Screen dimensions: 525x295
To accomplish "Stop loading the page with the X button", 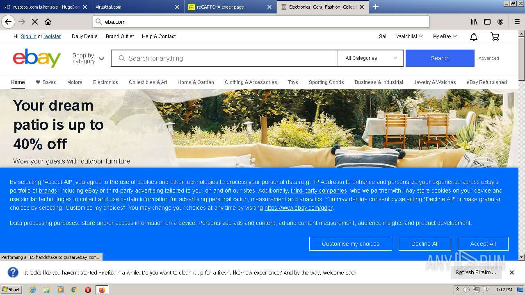I will [x=35, y=22].
